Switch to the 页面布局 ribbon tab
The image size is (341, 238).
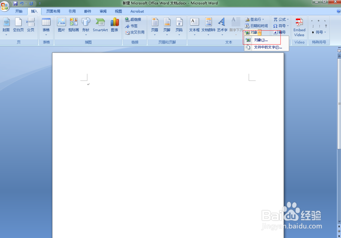(x=53, y=11)
